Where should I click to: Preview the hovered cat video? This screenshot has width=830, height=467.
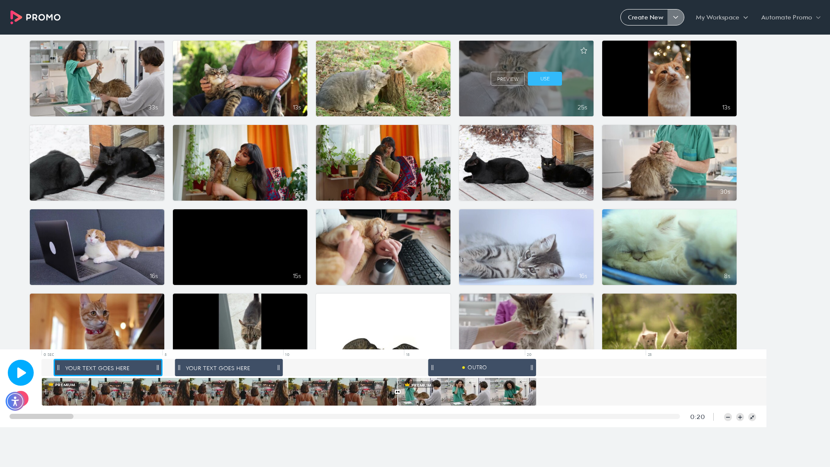[x=508, y=79]
